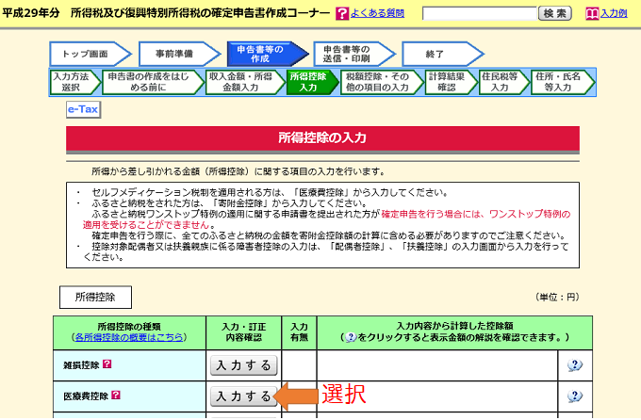Click 入力有無 column header
The width and height of the screenshot is (641, 420).
pyautogui.click(x=299, y=332)
